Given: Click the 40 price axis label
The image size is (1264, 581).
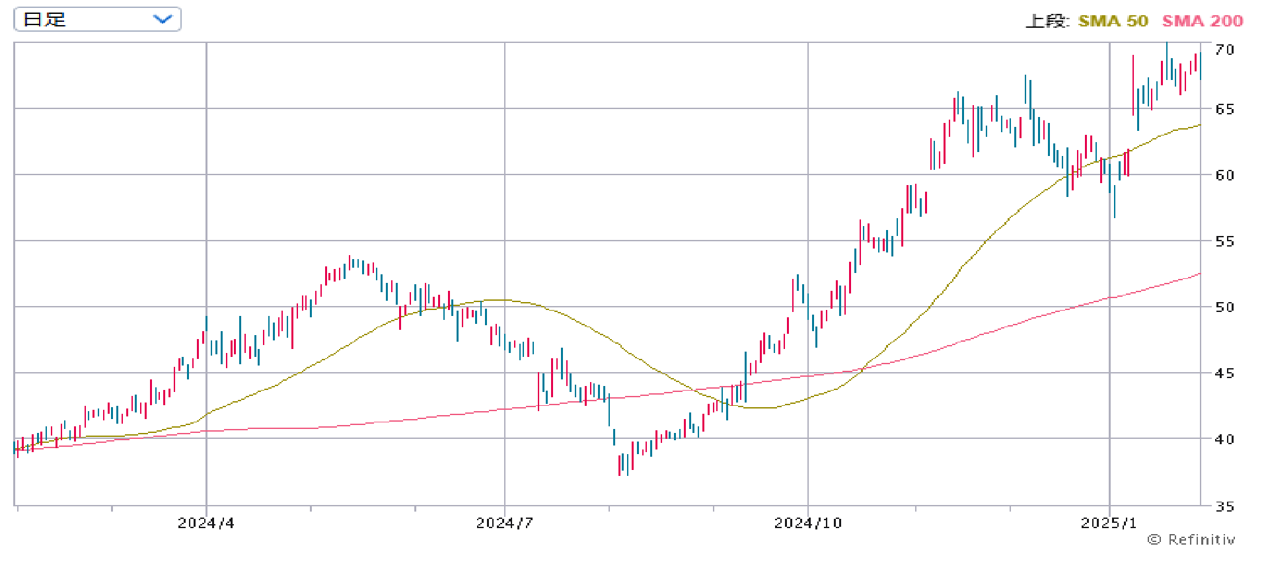Looking at the screenshot, I should click(1224, 440).
